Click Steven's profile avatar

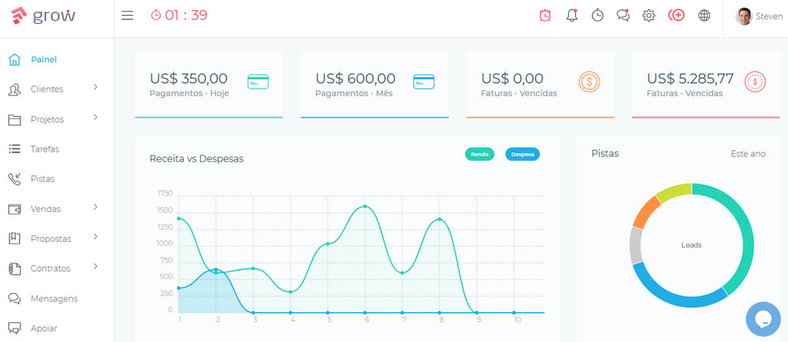pyautogui.click(x=743, y=16)
